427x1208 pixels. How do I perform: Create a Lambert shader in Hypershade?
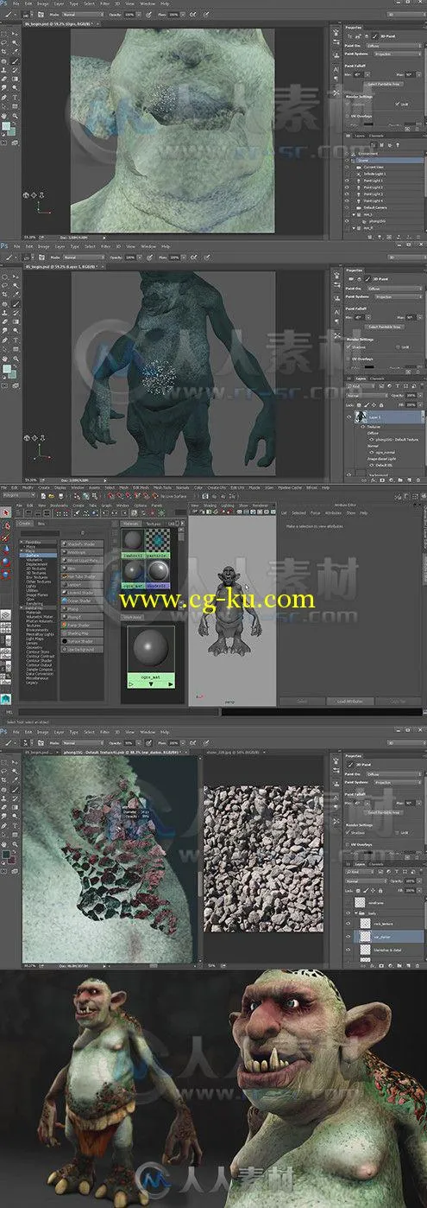click(82, 584)
